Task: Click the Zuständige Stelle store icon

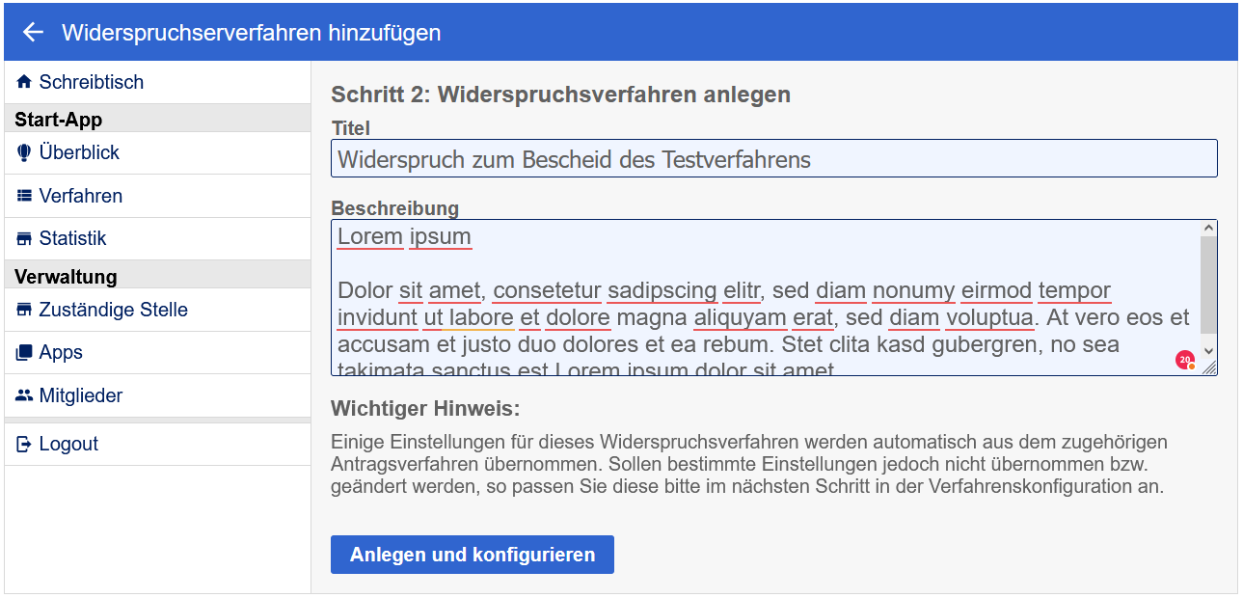Action: (24, 311)
